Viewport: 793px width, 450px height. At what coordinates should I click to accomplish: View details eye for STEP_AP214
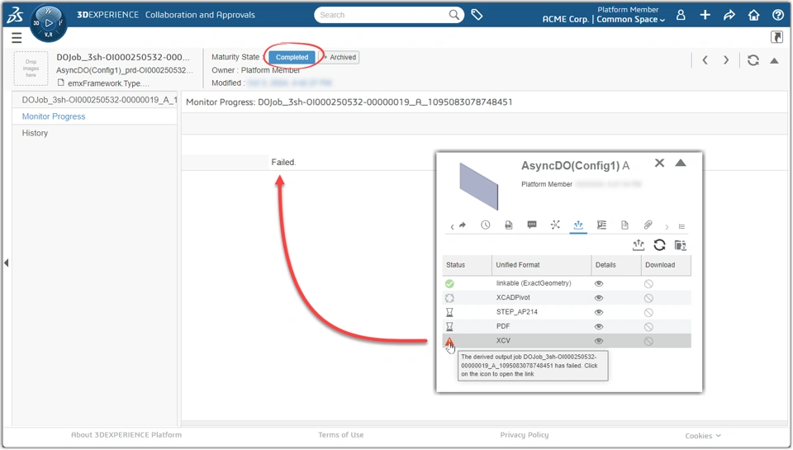(599, 312)
